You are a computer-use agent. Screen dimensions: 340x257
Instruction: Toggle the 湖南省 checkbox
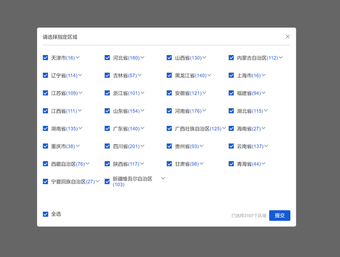[x=45, y=128]
